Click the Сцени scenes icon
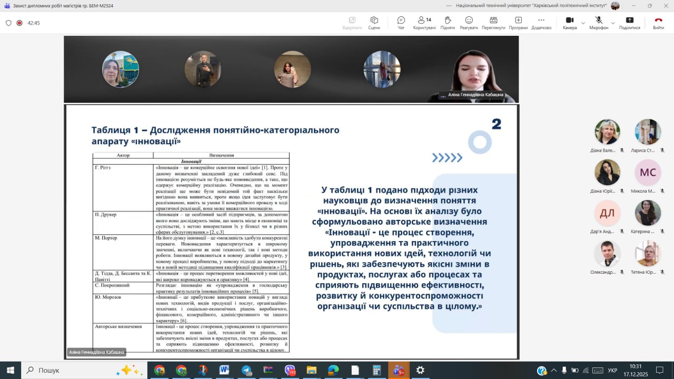 click(x=374, y=23)
